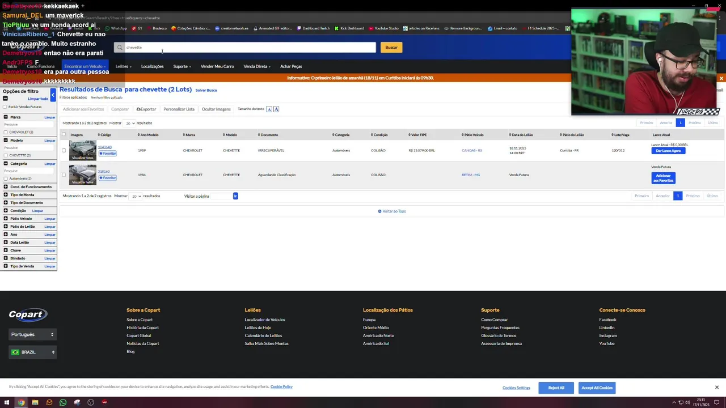This screenshot has width=726, height=408.
Task: Open lot code 1043643 link
Action: coord(104,147)
